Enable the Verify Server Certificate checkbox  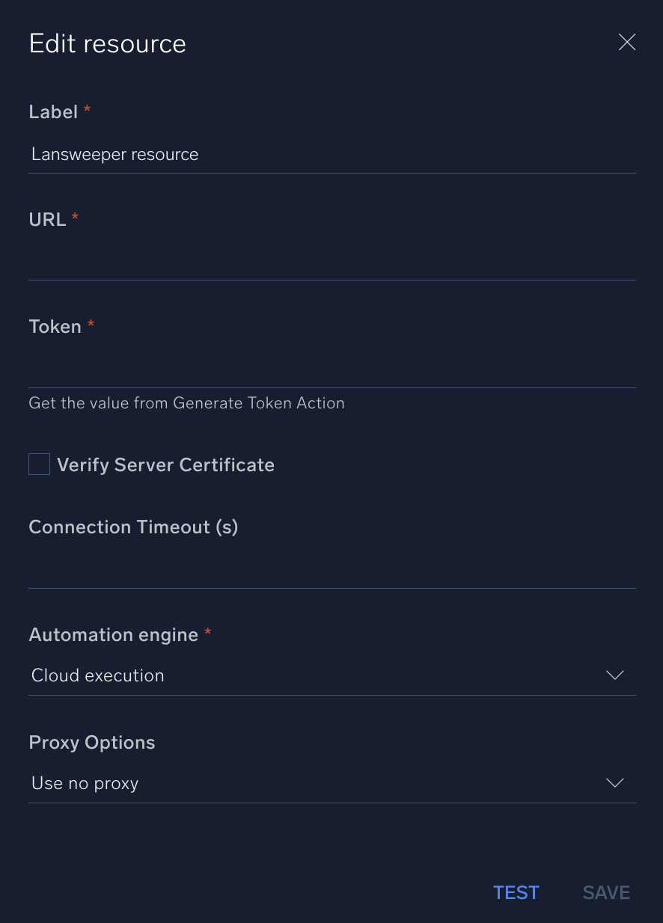pyautogui.click(x=40, y=464)
